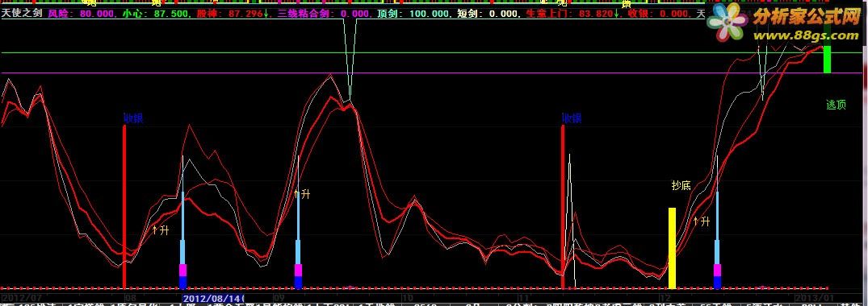868x306 pixels.
Task: Select the green 逃顶 signal bar
Action: point(827,59)
